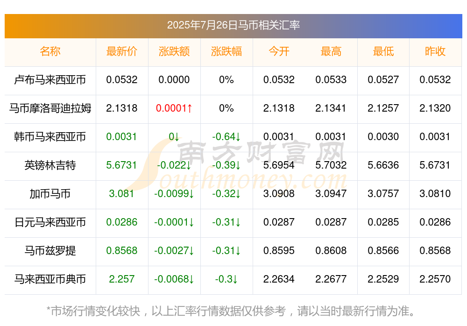Click previous close 2.2570

[435, 279]
